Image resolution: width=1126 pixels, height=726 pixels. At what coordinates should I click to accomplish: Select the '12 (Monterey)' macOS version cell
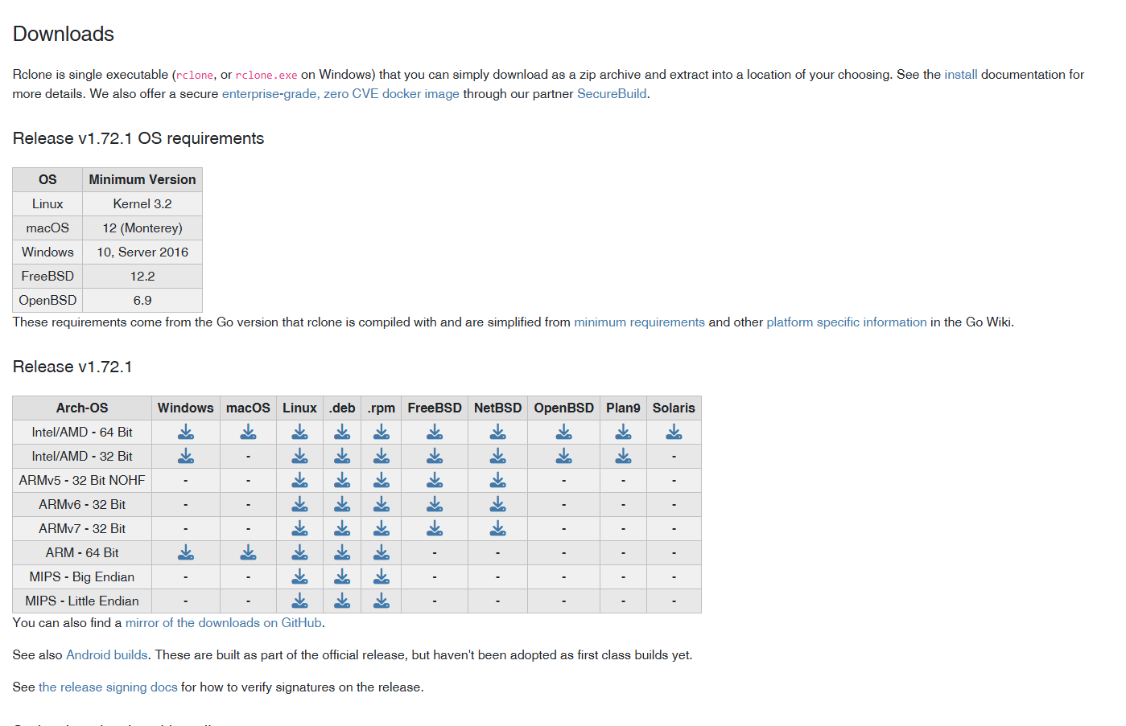click(142, 228)
